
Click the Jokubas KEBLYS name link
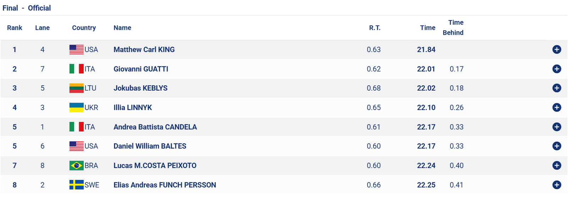coord(140,88)
